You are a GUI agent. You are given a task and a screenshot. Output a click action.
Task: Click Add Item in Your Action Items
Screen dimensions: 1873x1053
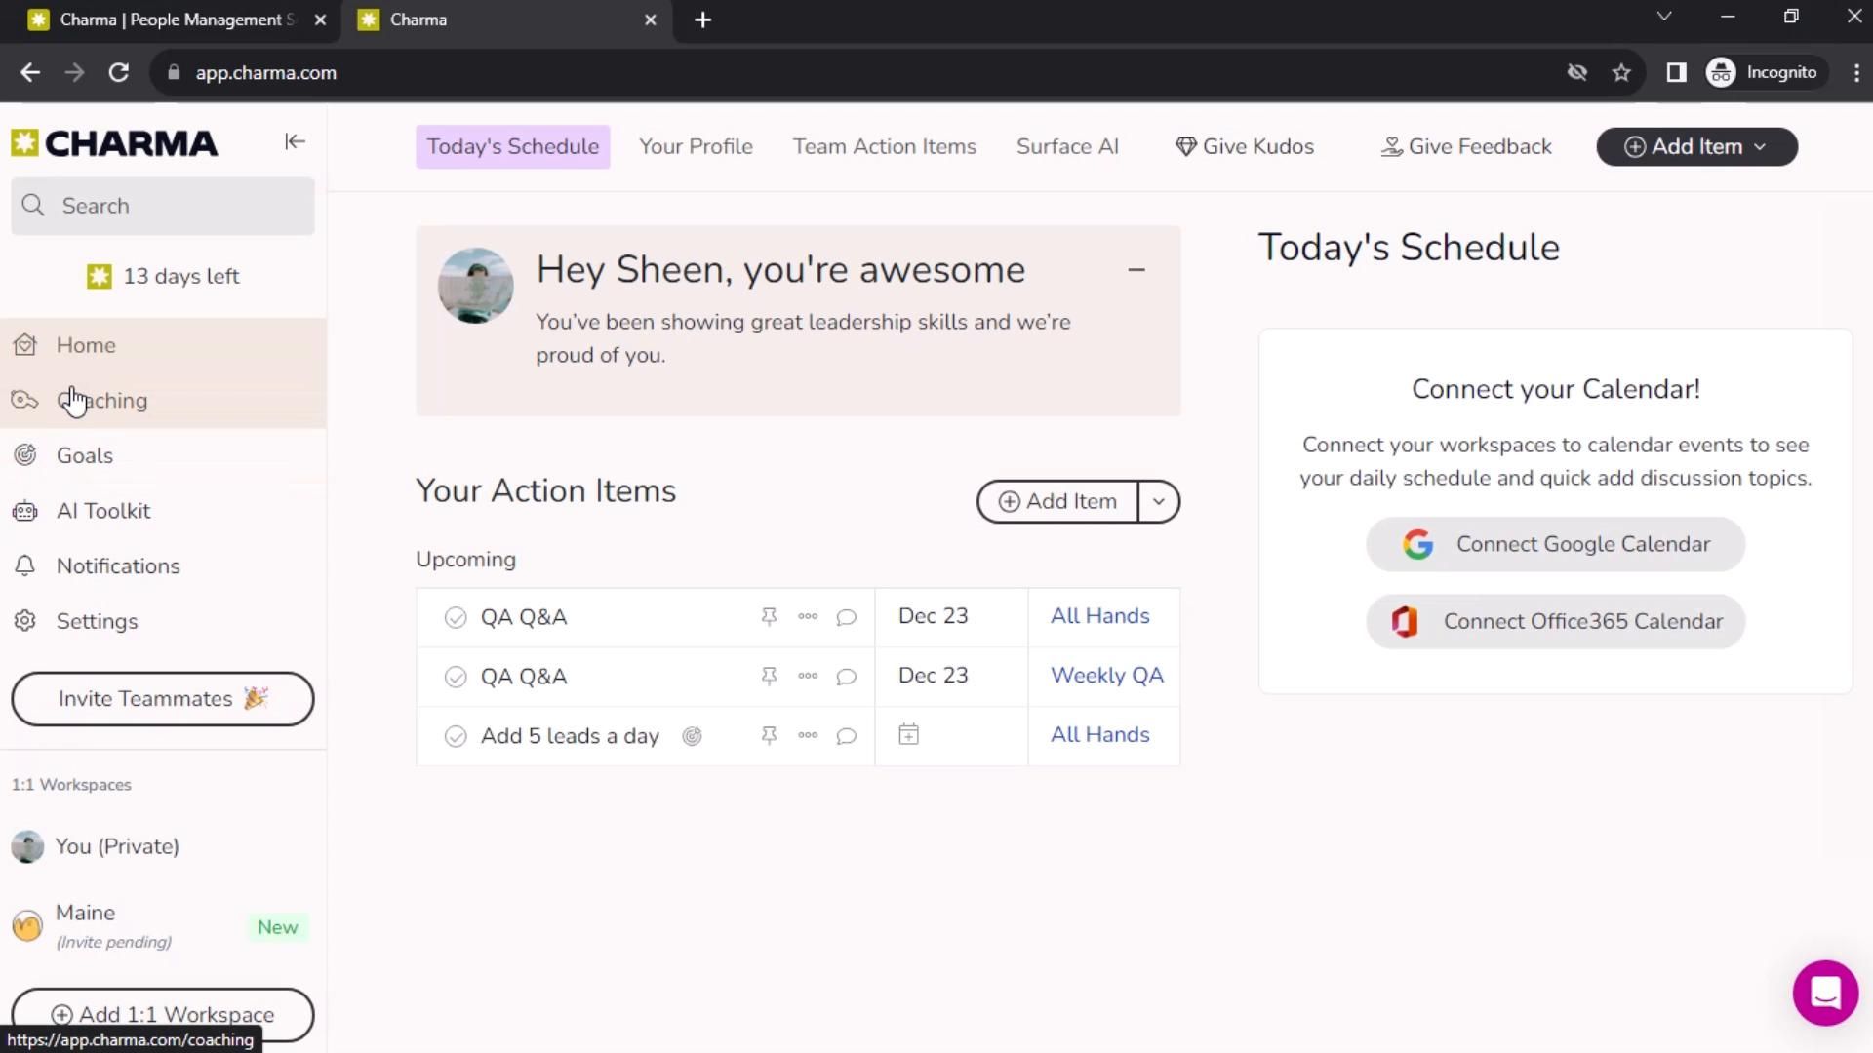pos(1057,502)
